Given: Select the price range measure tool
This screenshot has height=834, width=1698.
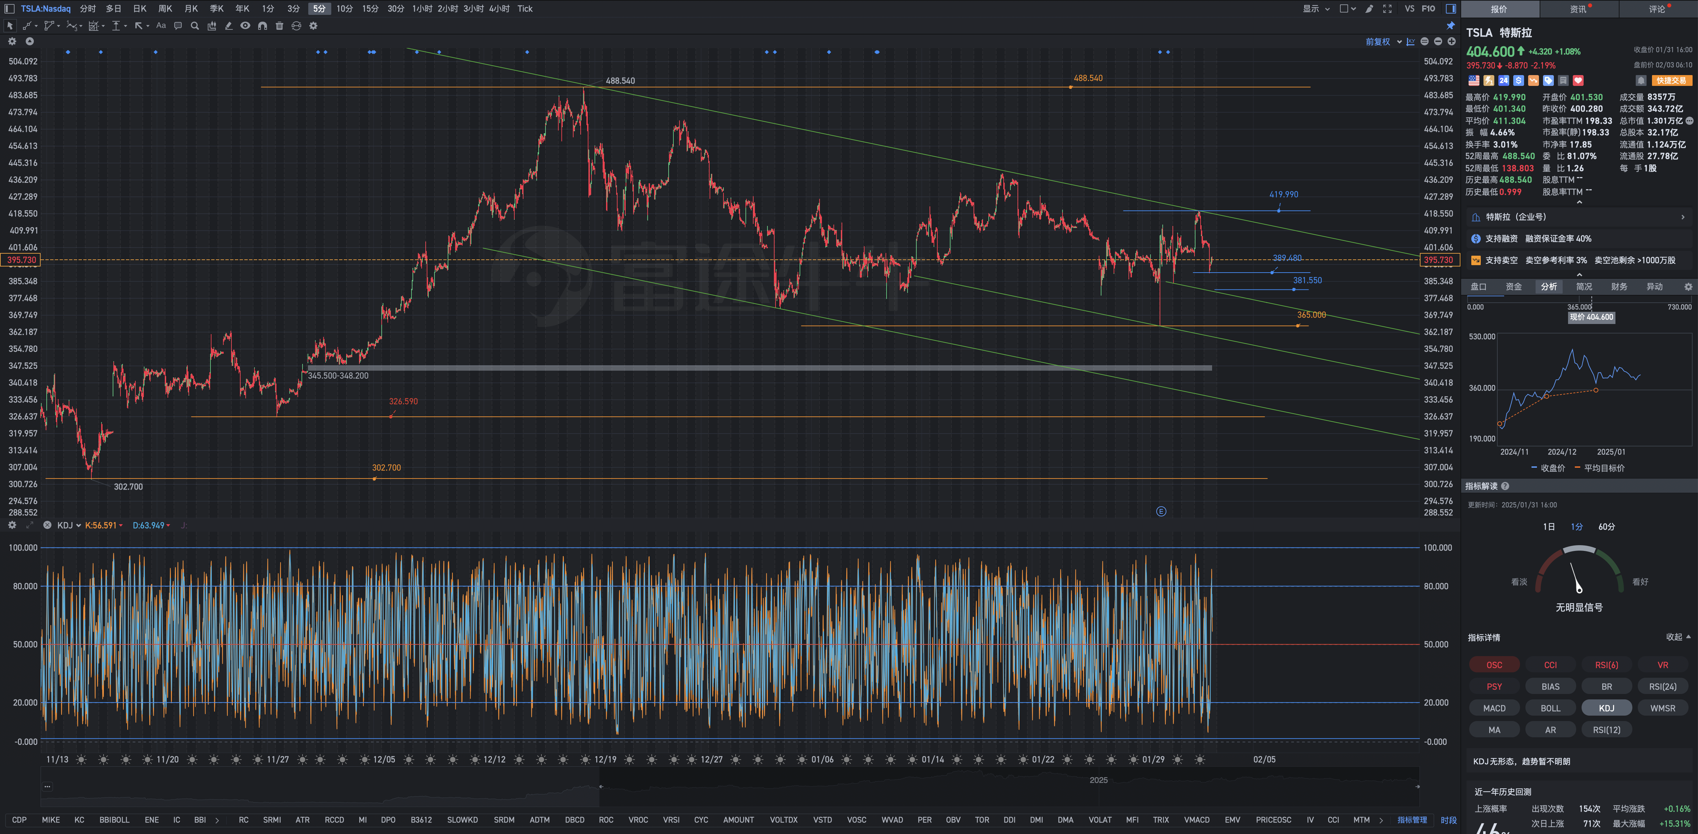Looking at the screenshot, I should (116, 26).
